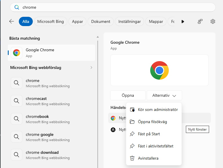Viewport: 223px width, 168px height.
Task: Select the 'chromebook' web suggestion
Action: point(52,119)
